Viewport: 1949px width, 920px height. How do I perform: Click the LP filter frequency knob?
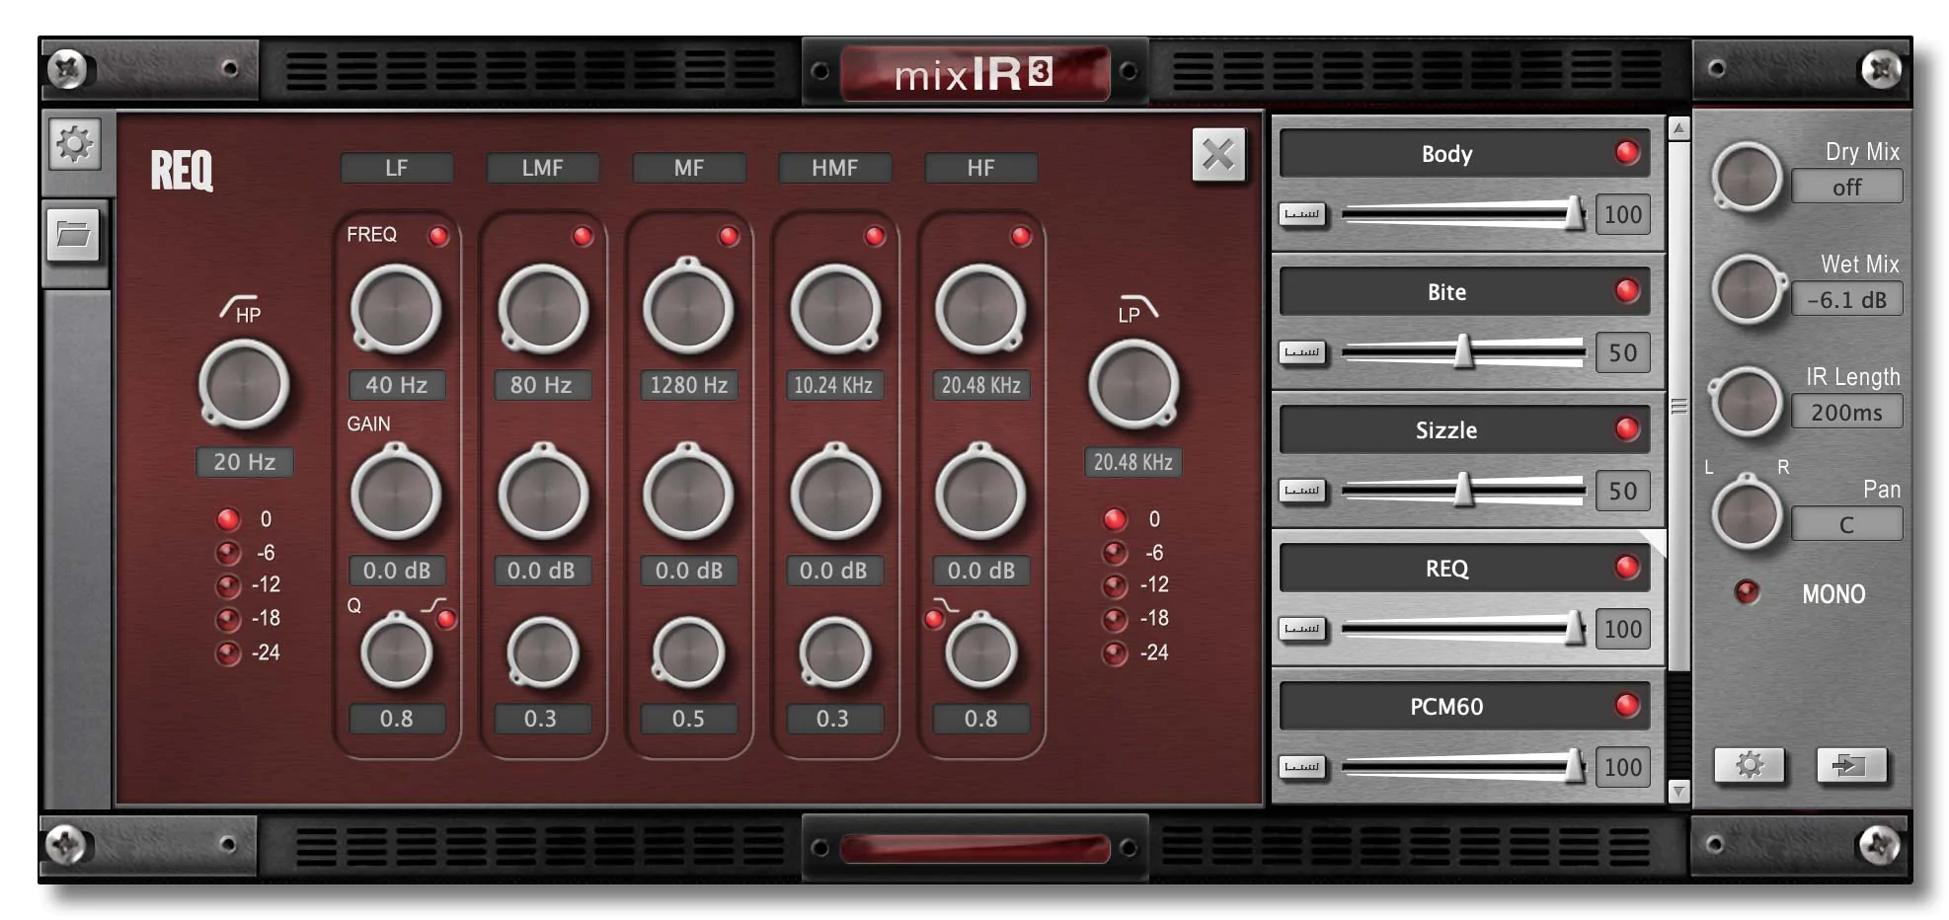click(x=1133, y=385)
